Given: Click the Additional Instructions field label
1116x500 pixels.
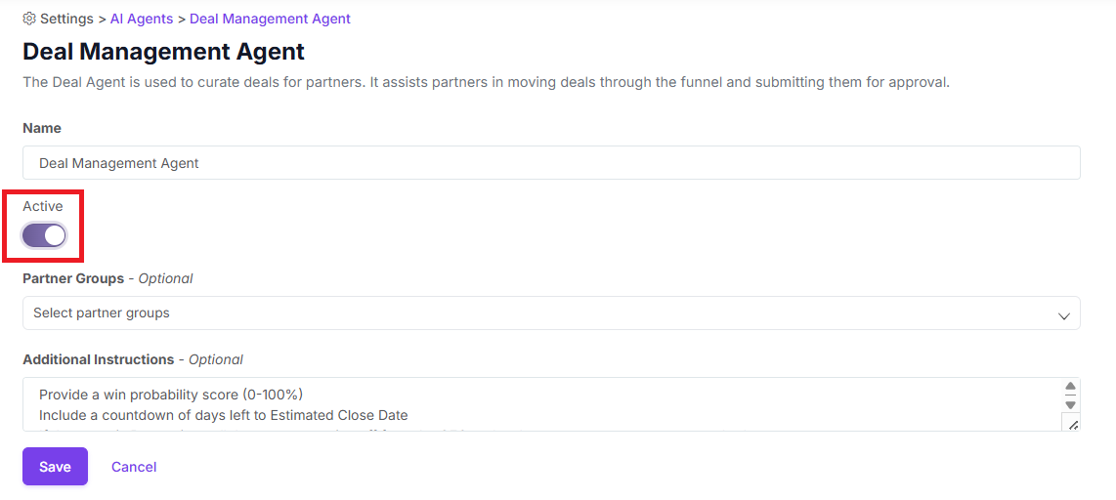Looking at the screenshot, I should tap(98, 359).
